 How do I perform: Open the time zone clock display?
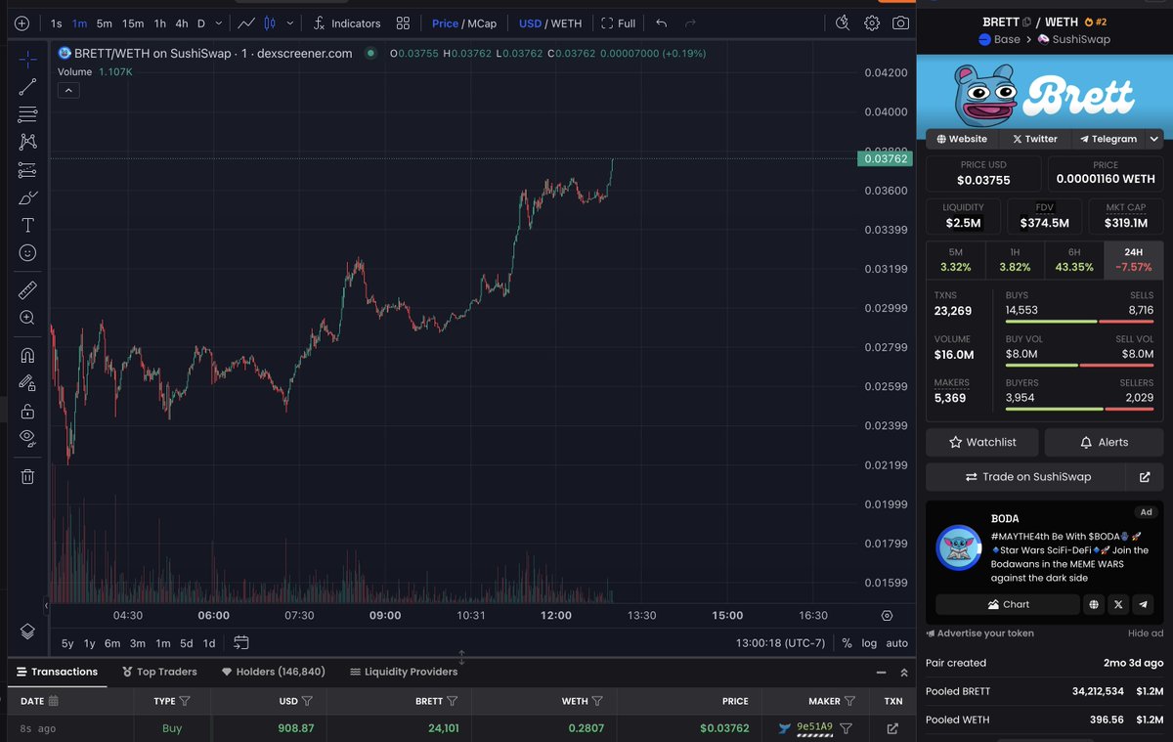[780, 643]
